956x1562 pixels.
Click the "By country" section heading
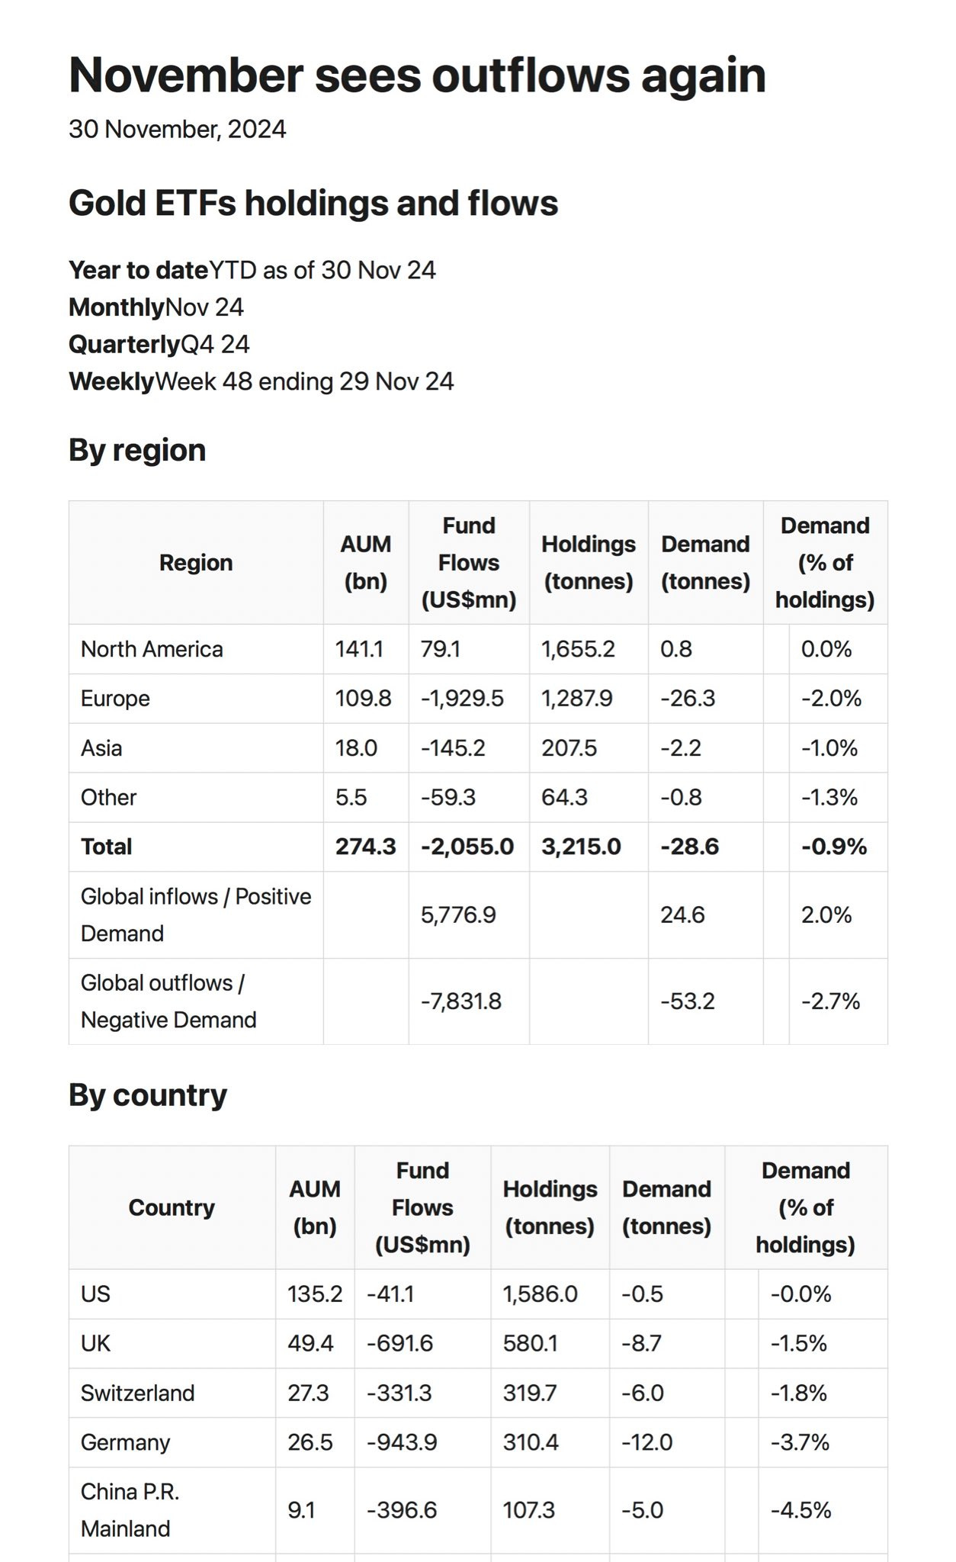point(148,1094)
